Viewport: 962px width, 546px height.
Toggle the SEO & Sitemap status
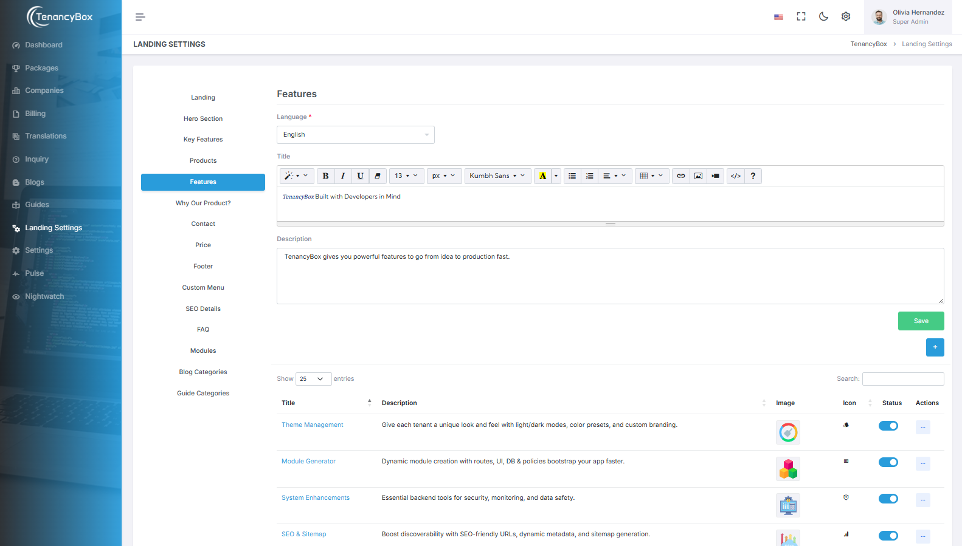(x=888, y=536)
